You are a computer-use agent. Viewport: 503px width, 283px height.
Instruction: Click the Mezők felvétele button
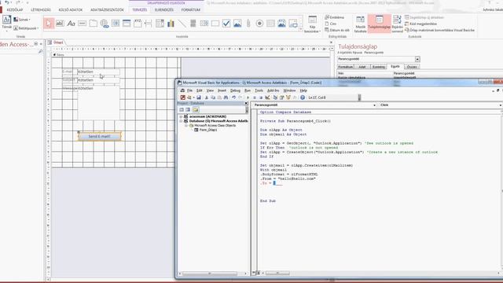360,24
